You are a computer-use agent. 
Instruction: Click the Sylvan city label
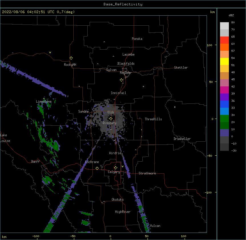tap(111, 70)
